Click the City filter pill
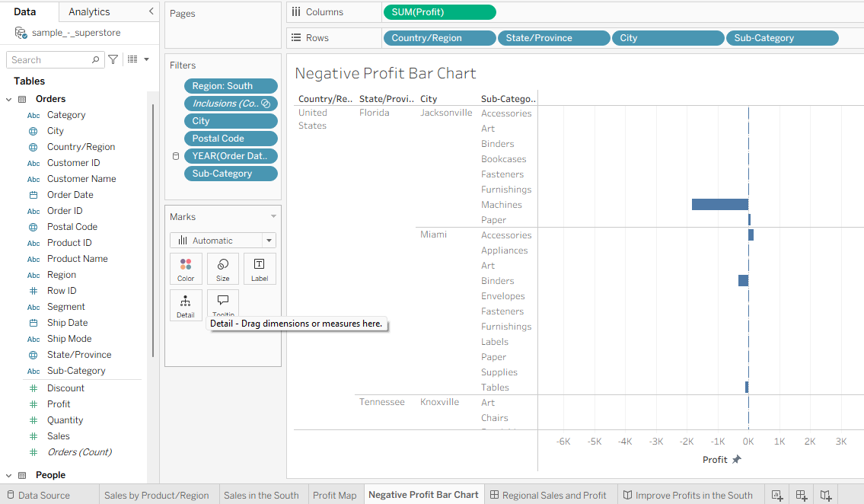This screenshot has height=504, width=864. point(231,121)
